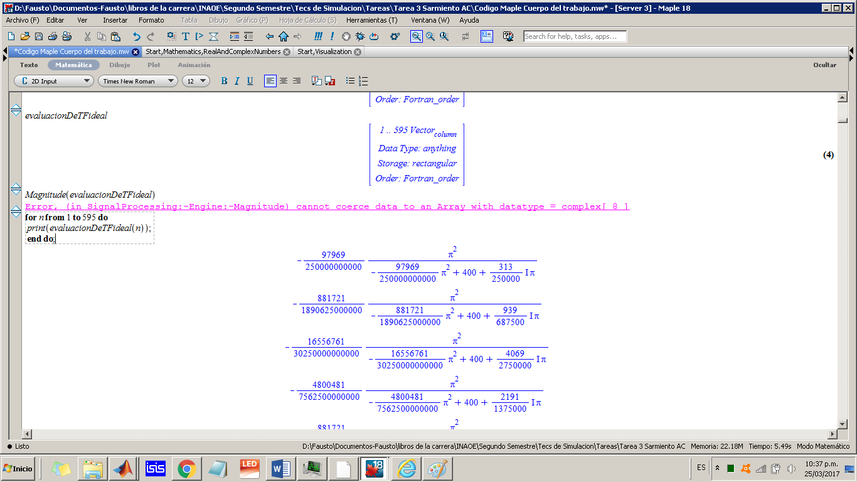Open the Formato menu
This screenshot has height=482, width=857.
click(151, 20)
